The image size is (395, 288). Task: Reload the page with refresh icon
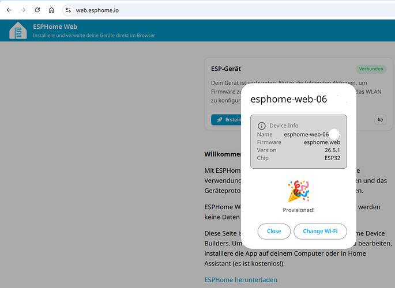click(37, 10)
